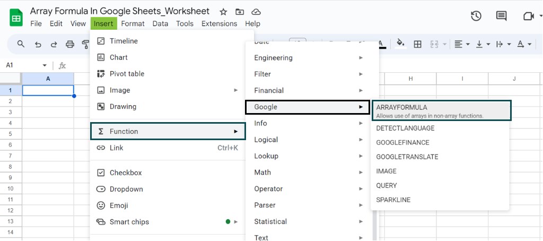Open the Format menu
The width and height of the screenshot is (543, 241).
133,23
